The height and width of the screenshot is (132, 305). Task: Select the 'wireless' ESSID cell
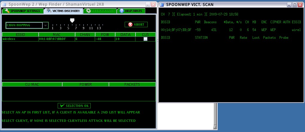tap(20, 39)
